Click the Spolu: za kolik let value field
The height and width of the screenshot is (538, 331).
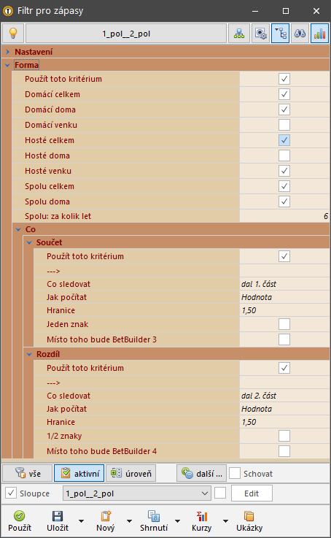(284, 216)
